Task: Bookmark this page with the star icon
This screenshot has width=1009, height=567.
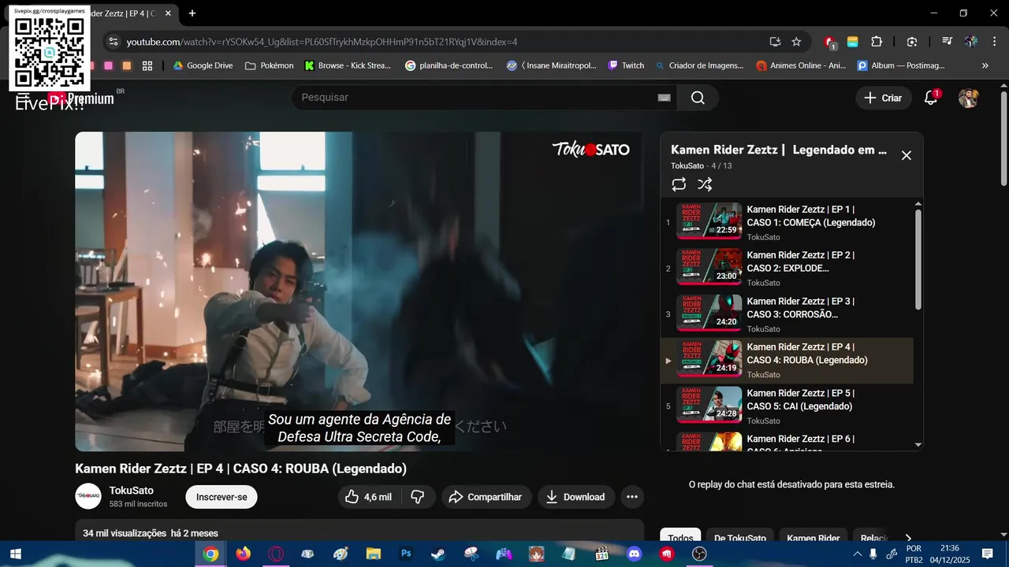Action: (x=796, y=42)
